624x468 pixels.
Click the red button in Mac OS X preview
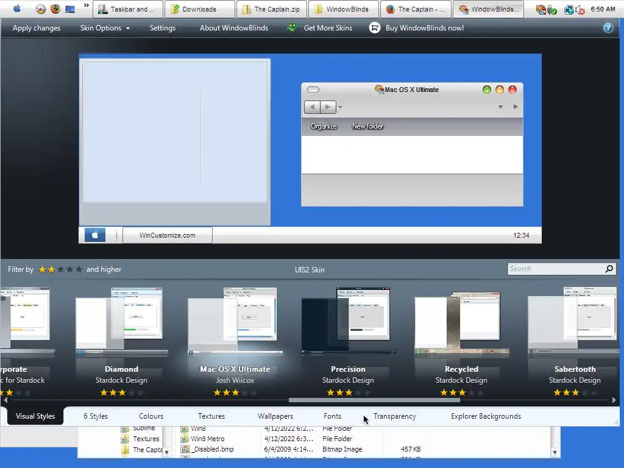click(x=512, y=90)
